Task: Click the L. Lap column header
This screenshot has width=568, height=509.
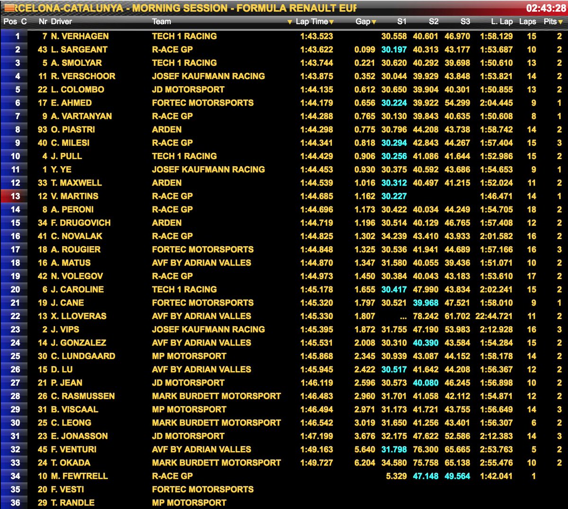Action: point(502,21)
